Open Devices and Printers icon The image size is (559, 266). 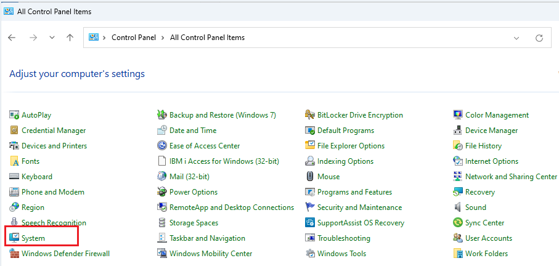pos(14,146)
